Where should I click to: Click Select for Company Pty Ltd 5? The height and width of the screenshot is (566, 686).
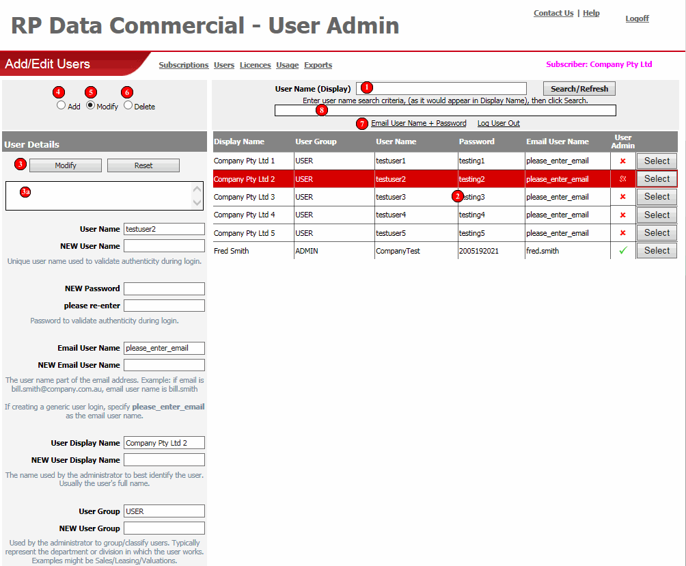coord(657,233)
